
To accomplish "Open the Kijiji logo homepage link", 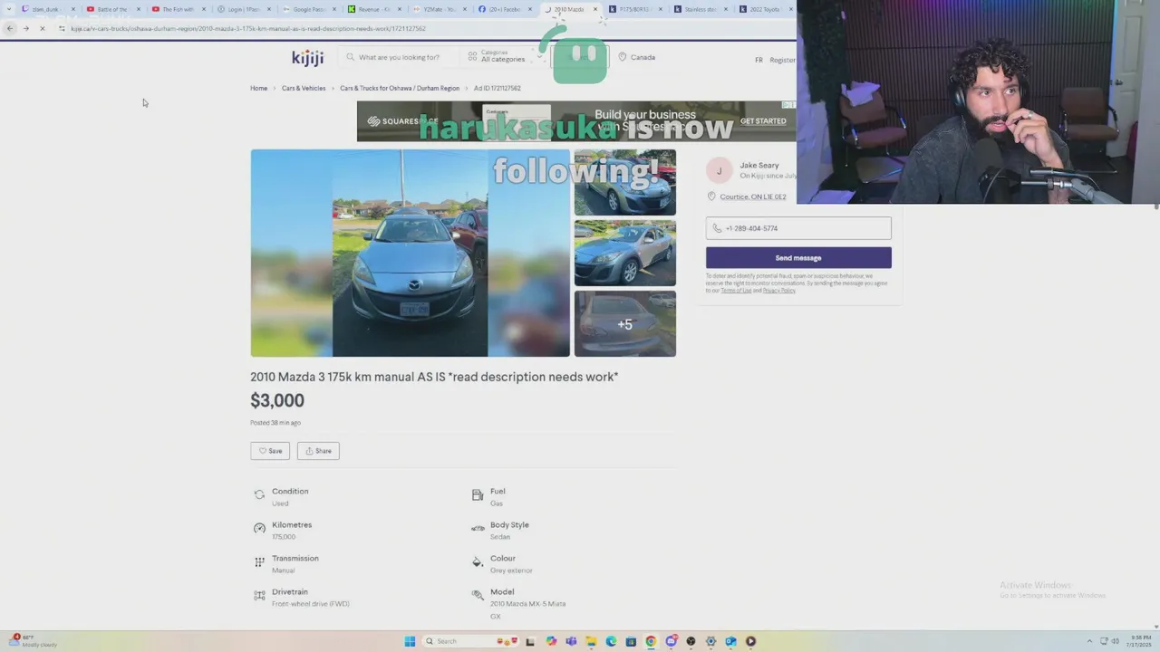I will 307,57.
